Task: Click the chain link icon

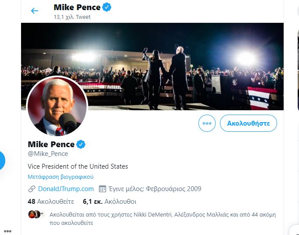Action: [32, 189]
